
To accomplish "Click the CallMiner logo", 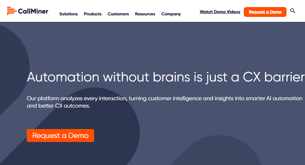I will click(27, 11).
